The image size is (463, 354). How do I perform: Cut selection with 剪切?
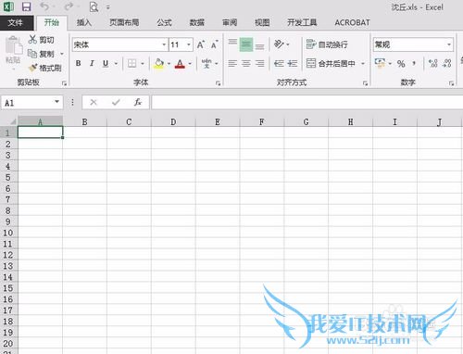point(42,40)
